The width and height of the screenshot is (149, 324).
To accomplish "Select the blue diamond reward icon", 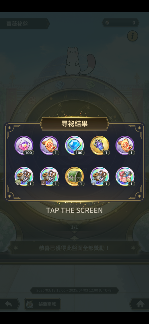I will click(x=74, y=145).
